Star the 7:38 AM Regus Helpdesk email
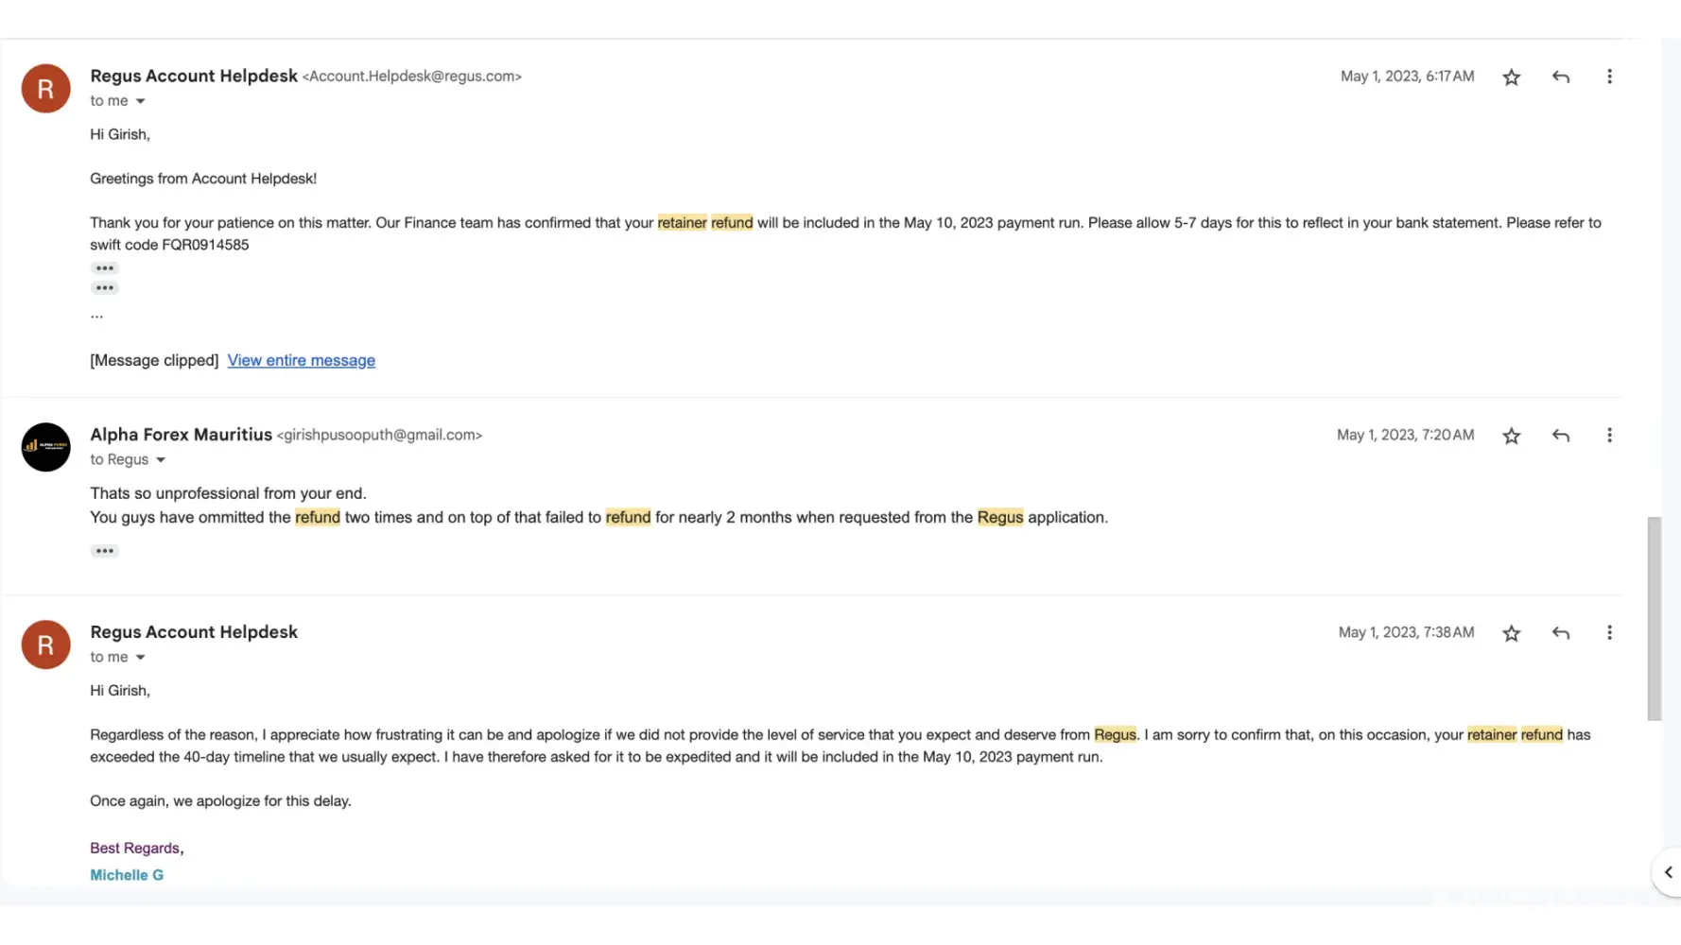This screenshot has height=945, width=1681. tap(1511, 633)
